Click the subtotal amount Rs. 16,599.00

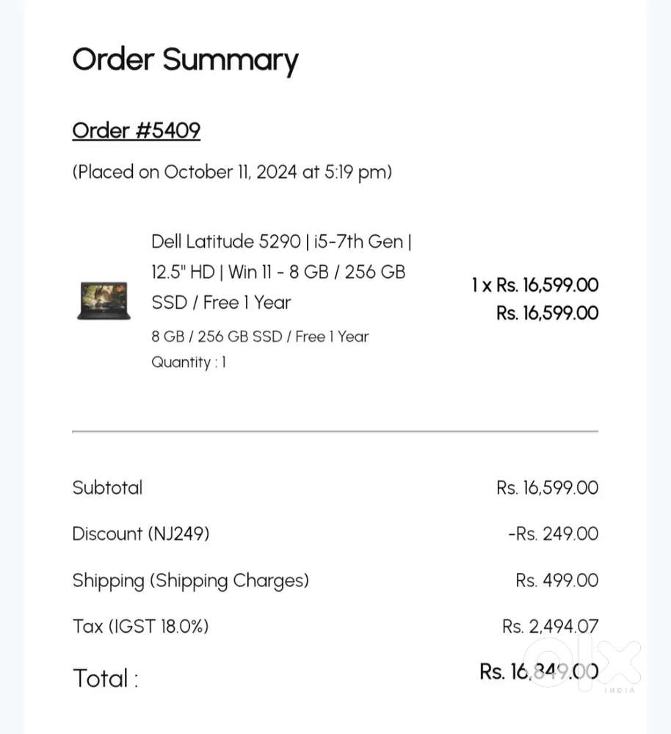pyautogui.click(x=547, y=488)
